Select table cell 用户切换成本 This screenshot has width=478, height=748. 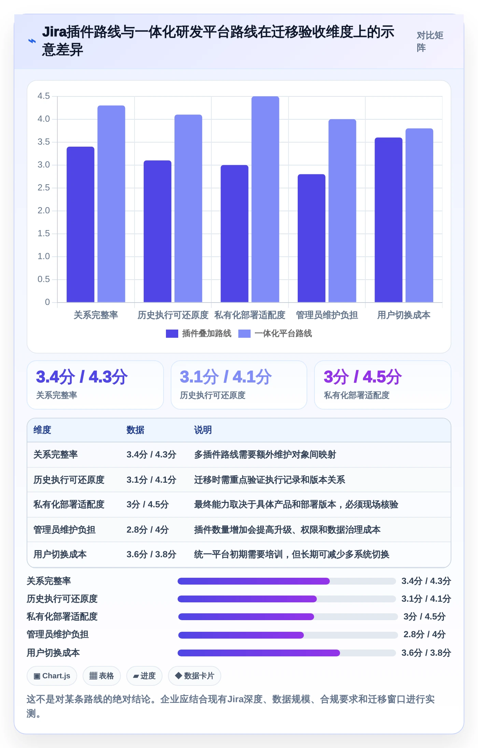click(x=60, y=555)
